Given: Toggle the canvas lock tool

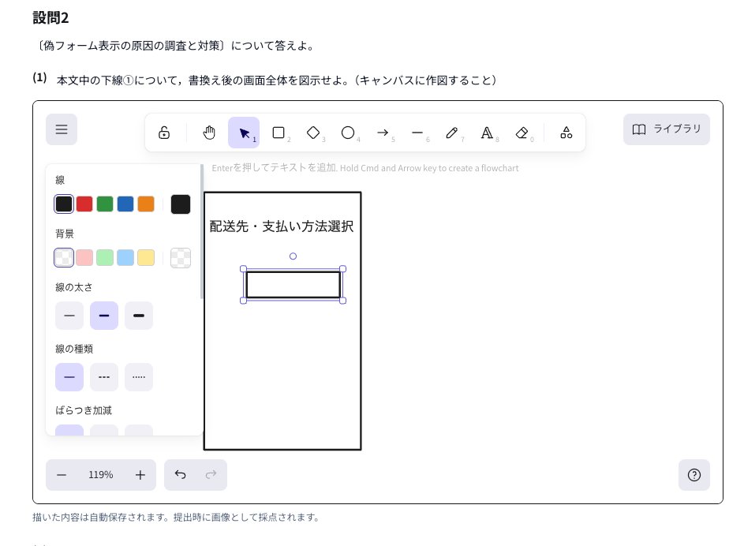Looking at the screenshot, I should click(164, 133).
